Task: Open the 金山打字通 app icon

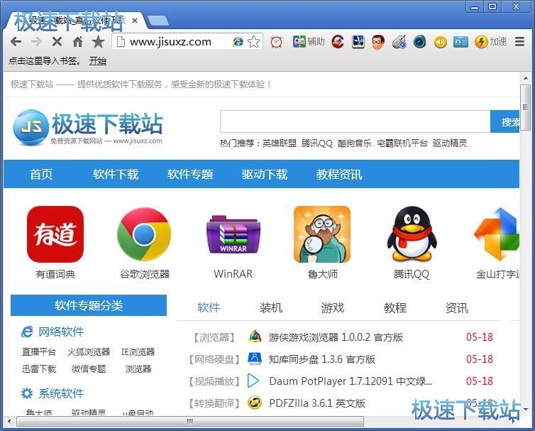Action: [497, 234]
